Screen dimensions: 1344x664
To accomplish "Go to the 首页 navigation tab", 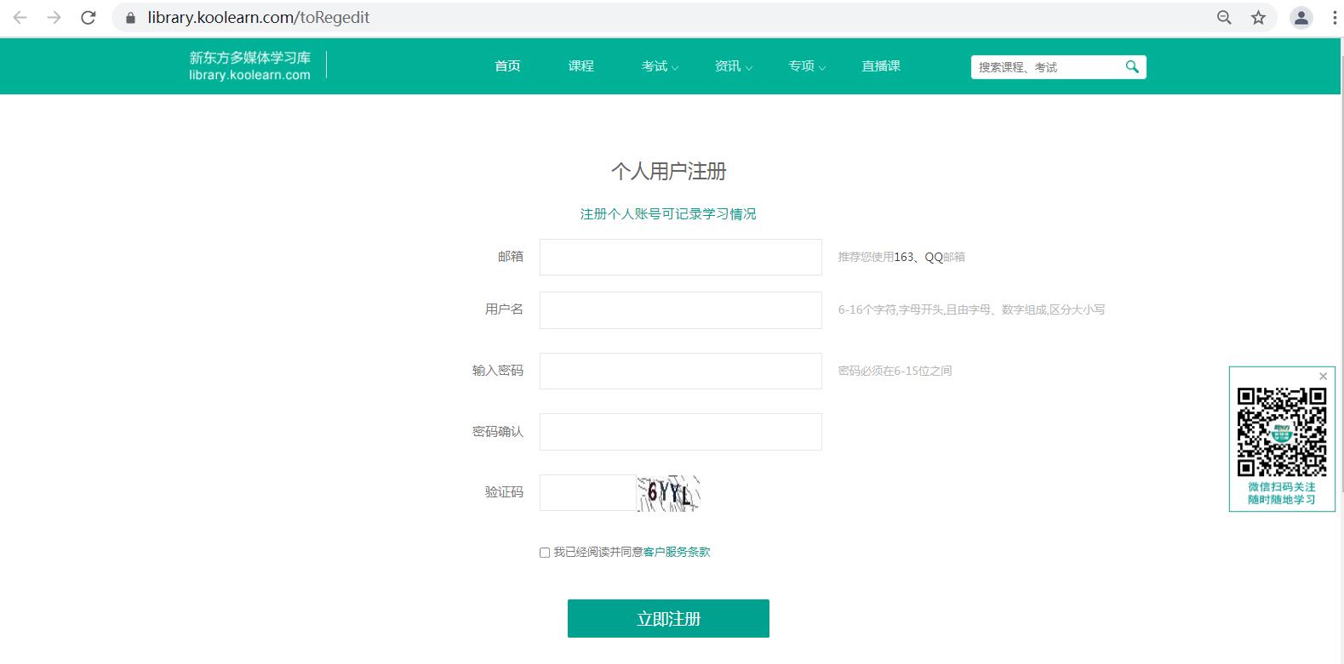I will [x=507, y=66].
